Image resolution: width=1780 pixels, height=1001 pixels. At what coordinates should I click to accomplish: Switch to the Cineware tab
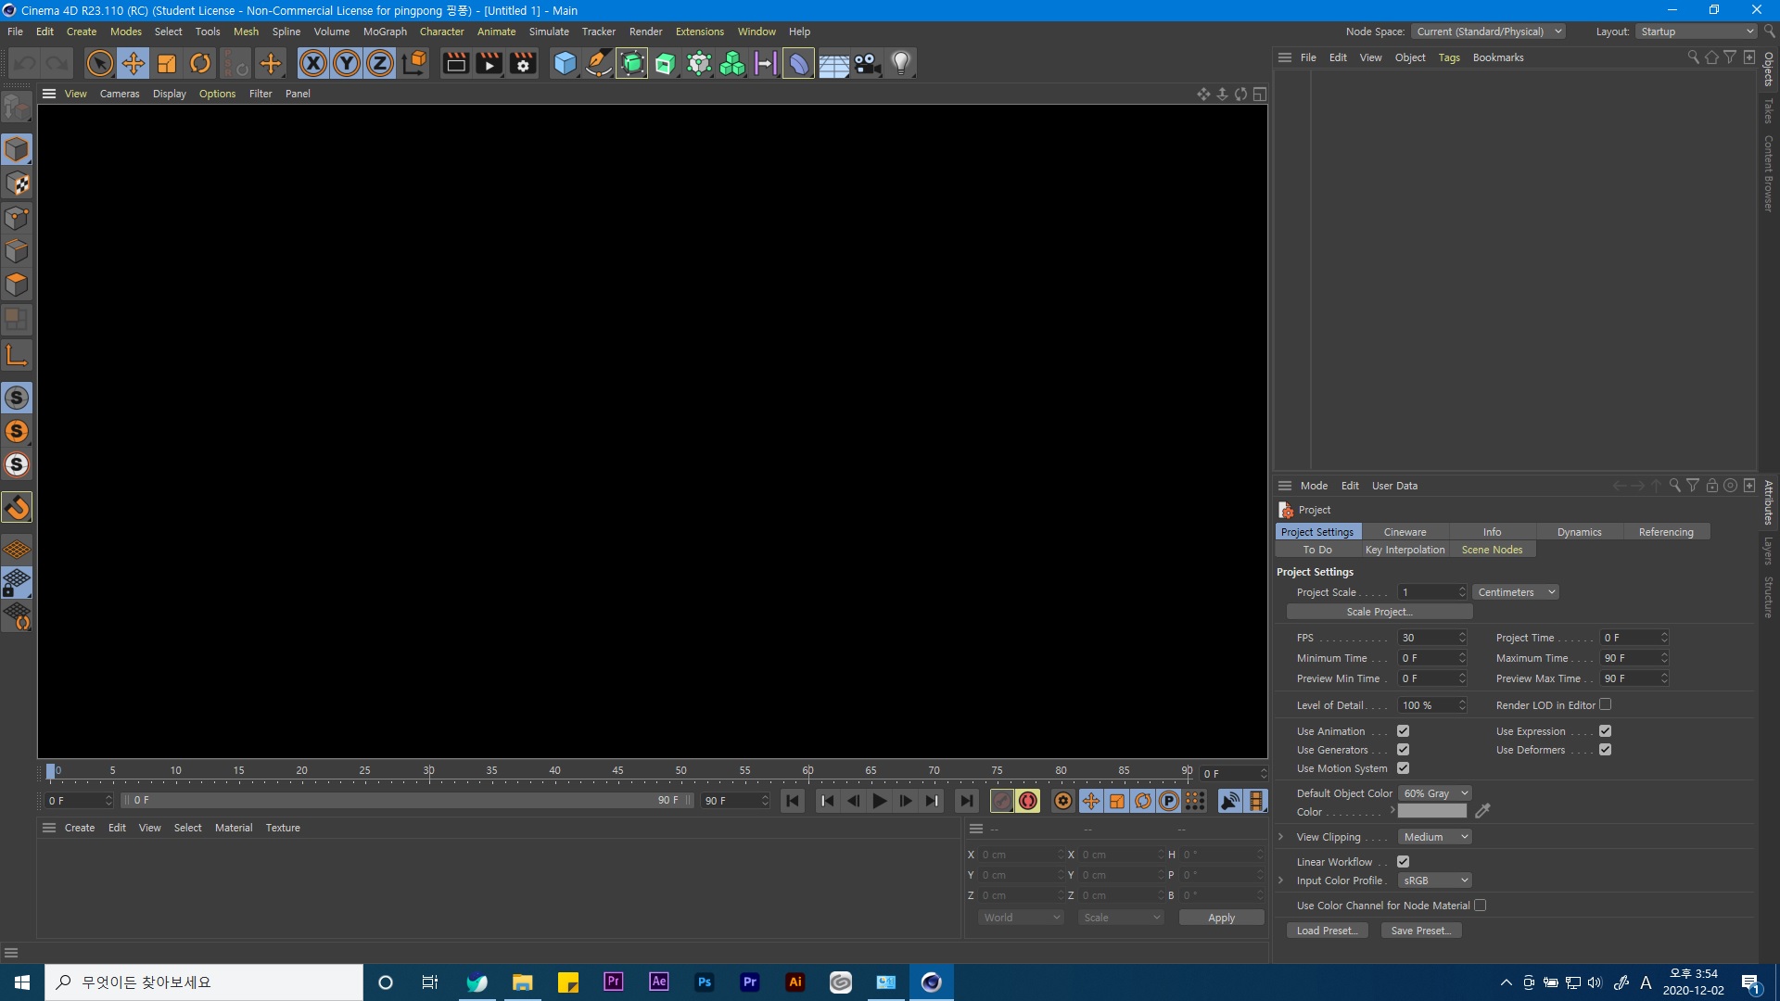point(1405,532)
